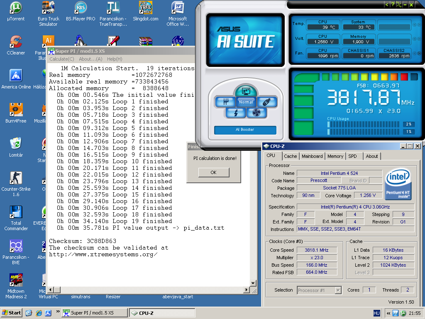Open Help(H) menu in Super PI
The image size is (425, 319).
tap(115, 59)
